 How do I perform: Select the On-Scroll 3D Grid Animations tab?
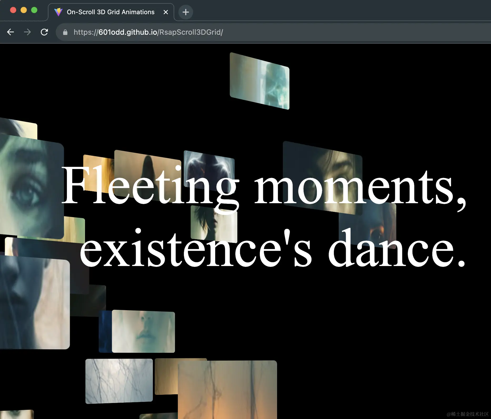[x=111, y=12]
